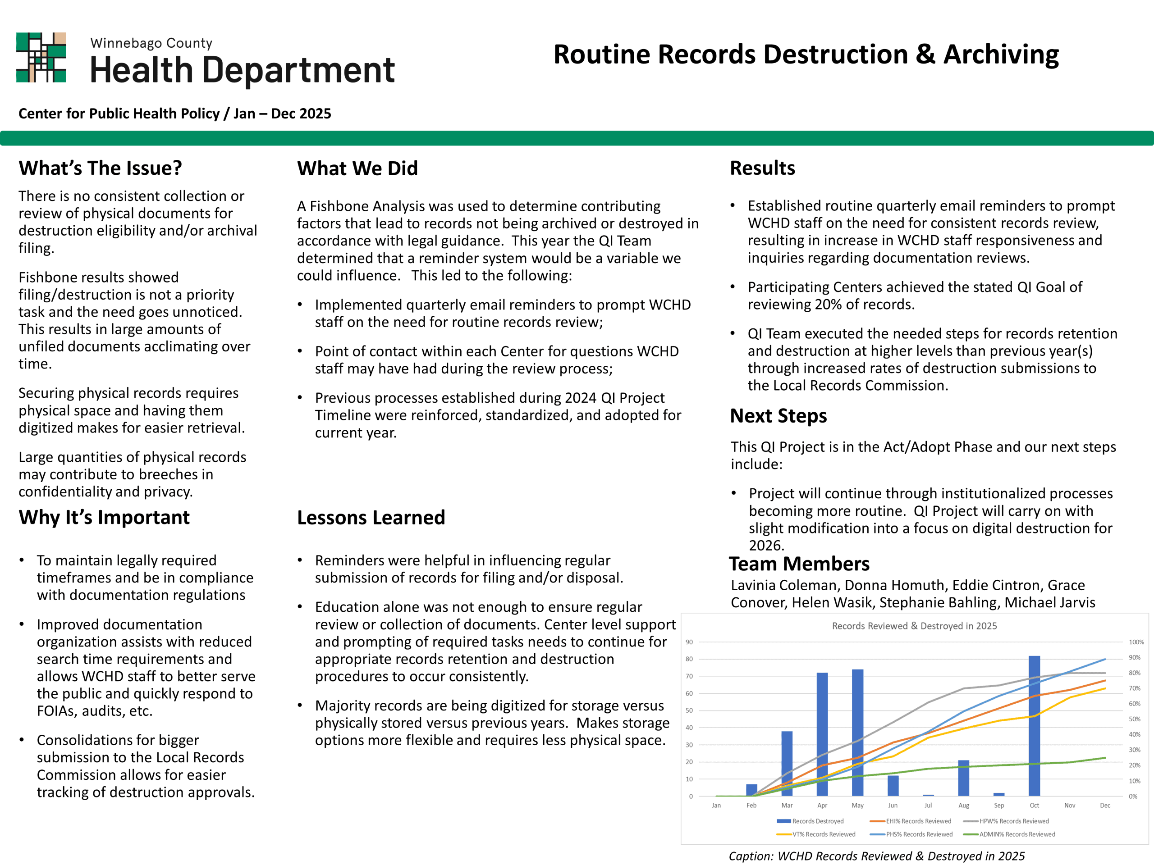The image size is (1154, 865).
Task: Click the Results heading
Action: (762, 168)
